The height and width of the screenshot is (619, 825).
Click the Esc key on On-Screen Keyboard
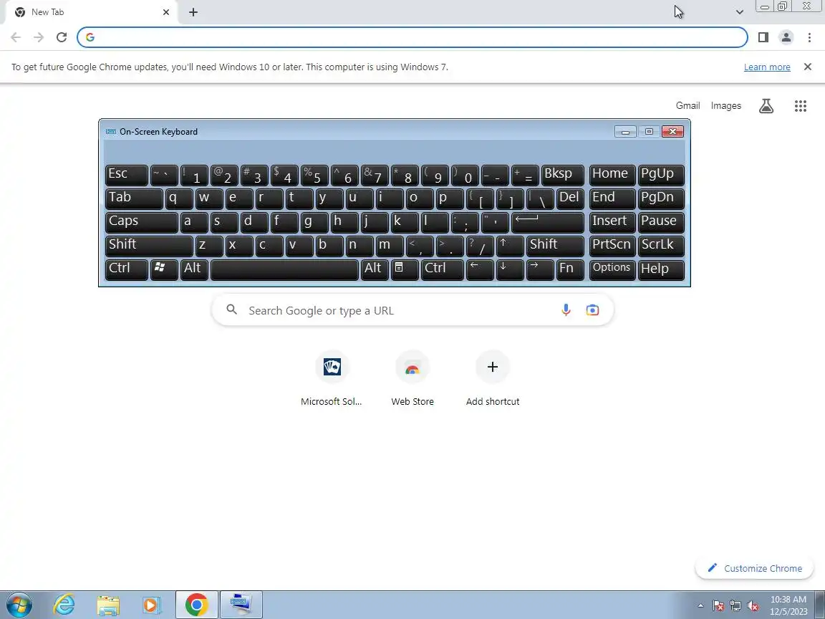pos(126,175)
